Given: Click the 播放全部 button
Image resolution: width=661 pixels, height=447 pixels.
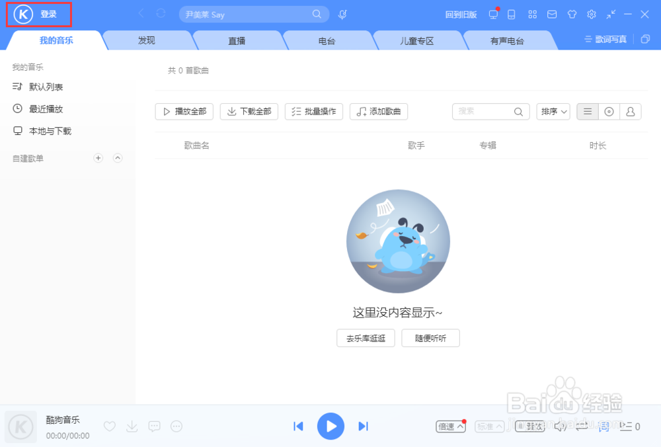Looking at the screenshot, I should [x=184, y=112].
